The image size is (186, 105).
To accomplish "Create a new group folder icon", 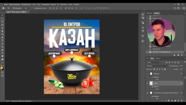I will click(175, 101).
